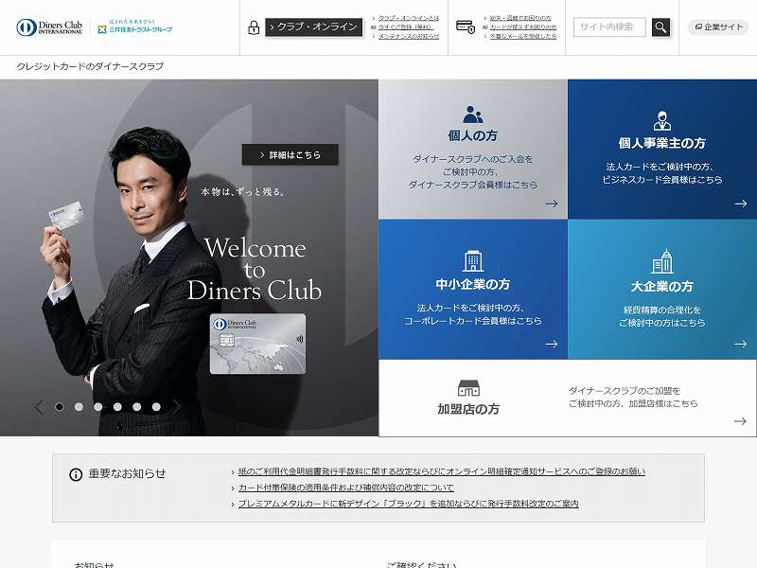This screenshot has height=568, width=757.
Task: Click the people icon above 個人の方
Action: point(472,115)
